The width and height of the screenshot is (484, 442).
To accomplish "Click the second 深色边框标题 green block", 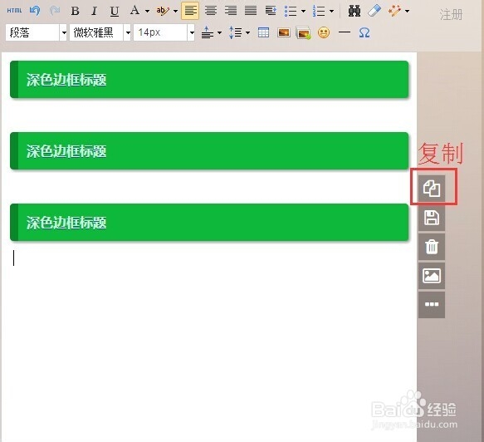I will point(209,151).
